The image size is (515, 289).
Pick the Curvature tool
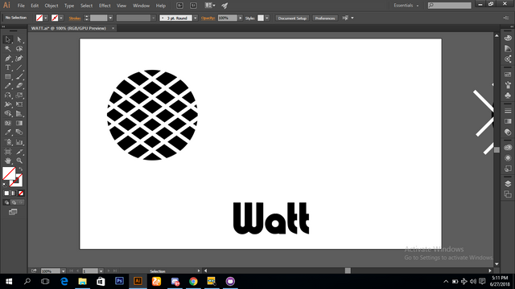point(19,59)
